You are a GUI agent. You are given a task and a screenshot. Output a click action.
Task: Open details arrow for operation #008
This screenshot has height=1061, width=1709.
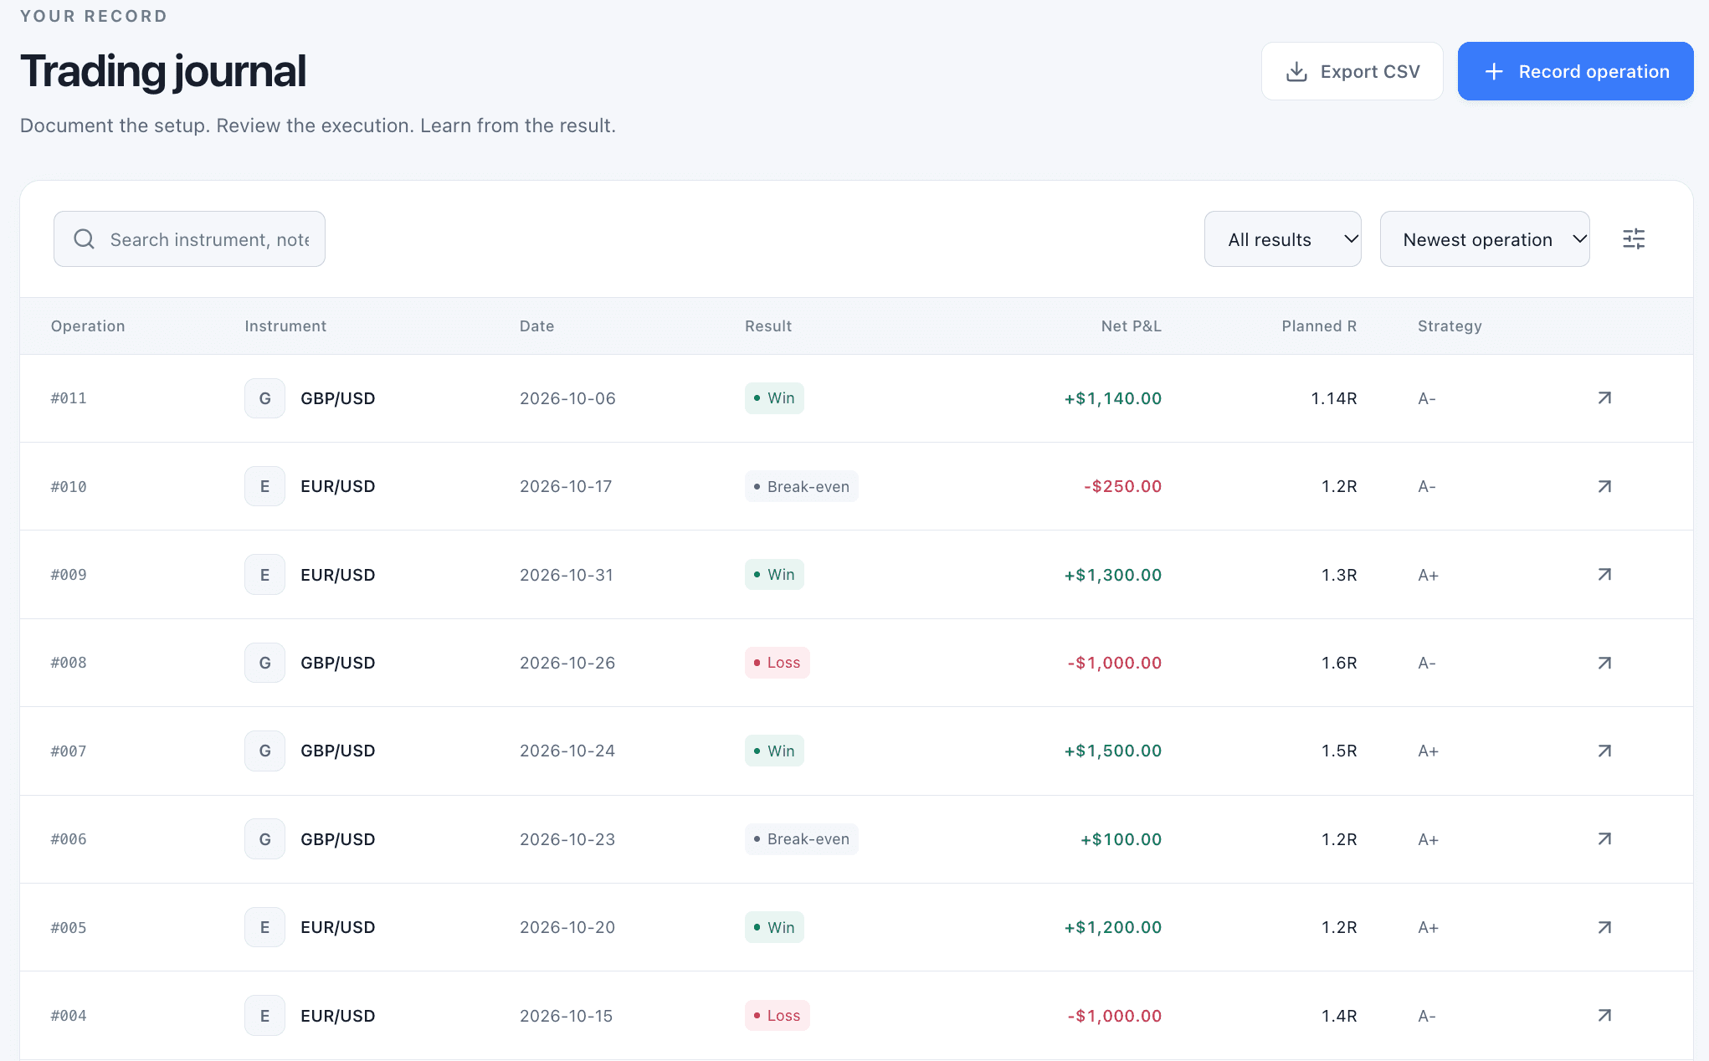tap(1604, 663)
